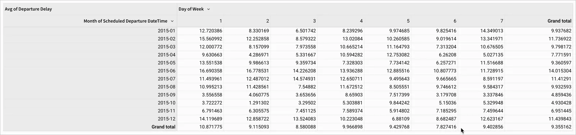
Task: Click the Grand total row label
Action: pos(163,127)
